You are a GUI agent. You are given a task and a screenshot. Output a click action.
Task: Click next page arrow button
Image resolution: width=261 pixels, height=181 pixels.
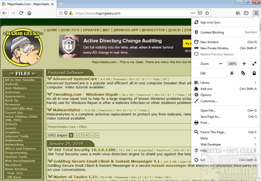92,135
